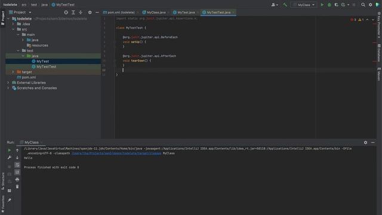Restore layout icon in Run panel
Image resolution: width=382 pixels, height=215 pixels.
coord(10,191)
